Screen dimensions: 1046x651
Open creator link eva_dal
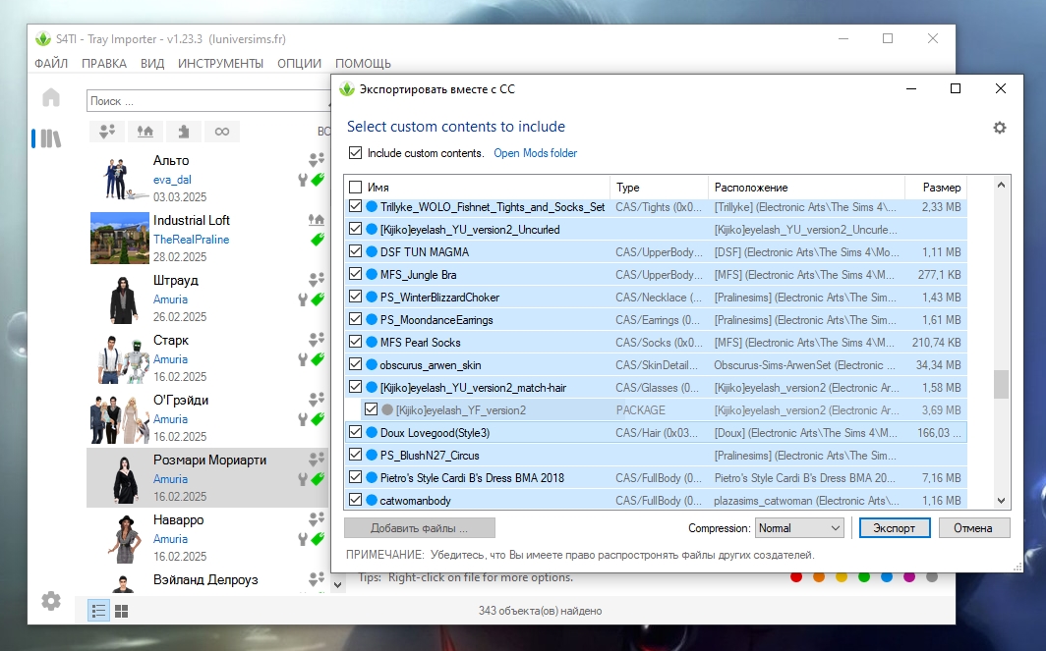[x=172, y=180]
